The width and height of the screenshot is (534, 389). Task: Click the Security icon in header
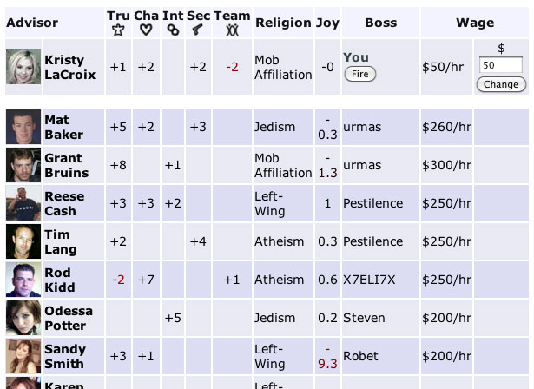198,30
